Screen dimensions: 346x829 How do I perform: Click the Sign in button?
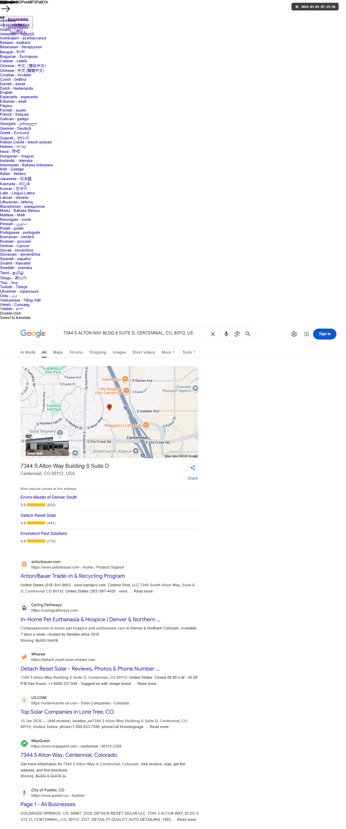coord(324,334)
